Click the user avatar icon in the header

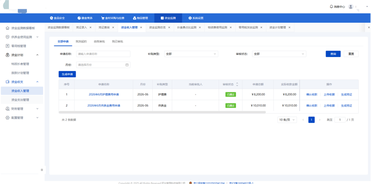pyautogui.click(x=351, y=6)
